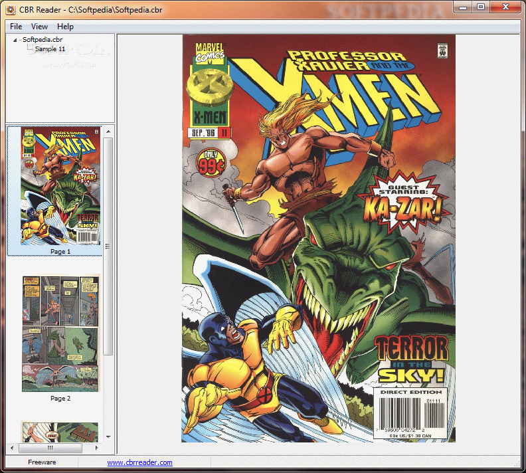Open the www.cbrreader.com link
Viewport: 526px width, 473px height.
139,462
